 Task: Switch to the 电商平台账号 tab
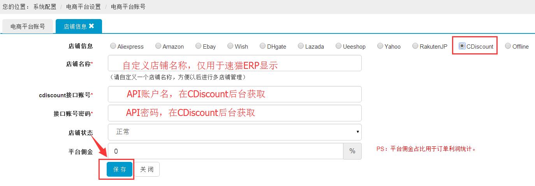[x=28, y=26]
